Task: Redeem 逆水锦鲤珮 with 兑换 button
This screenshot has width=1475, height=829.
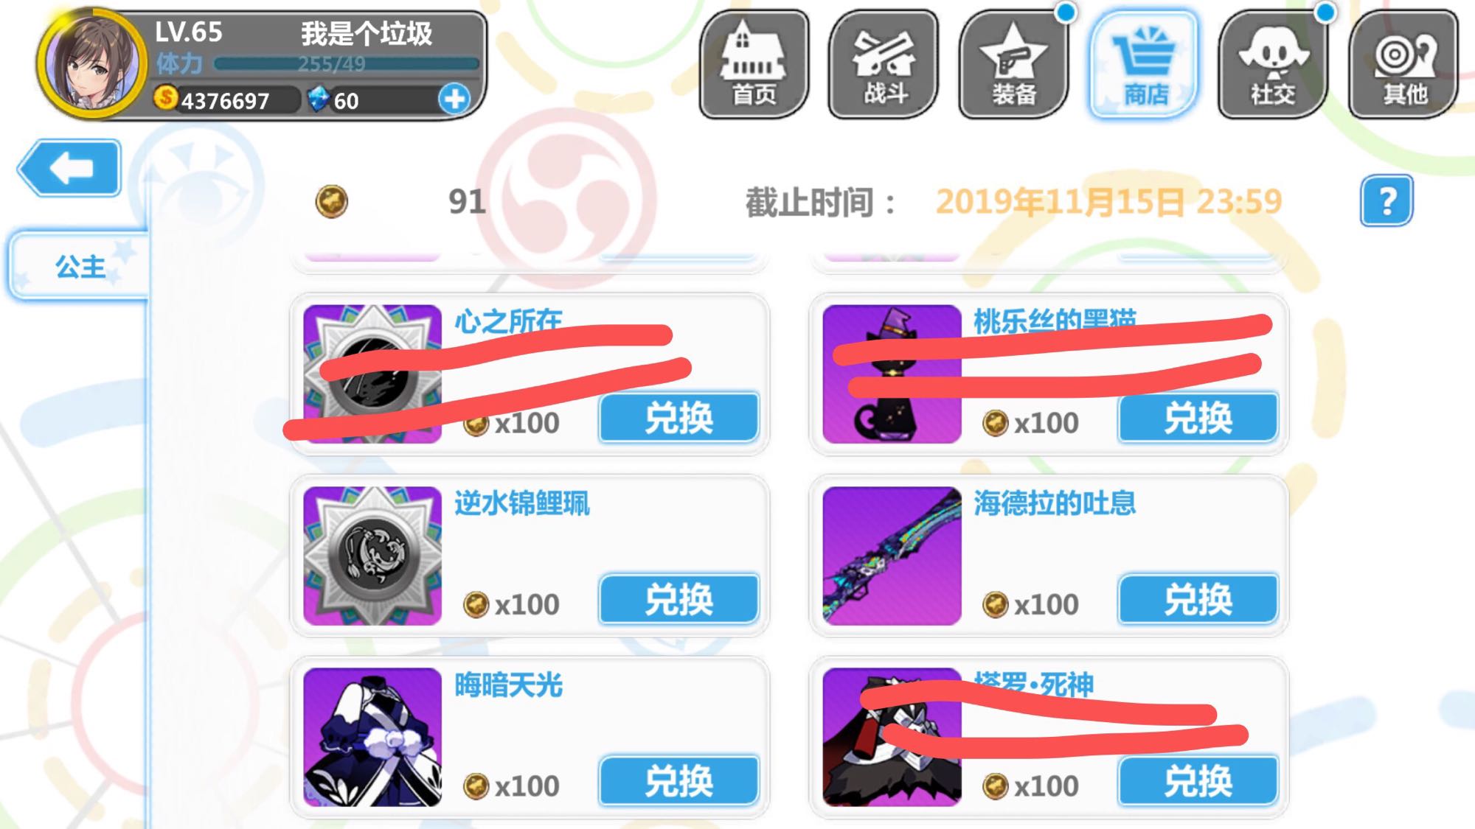Action: pos(679,599)
